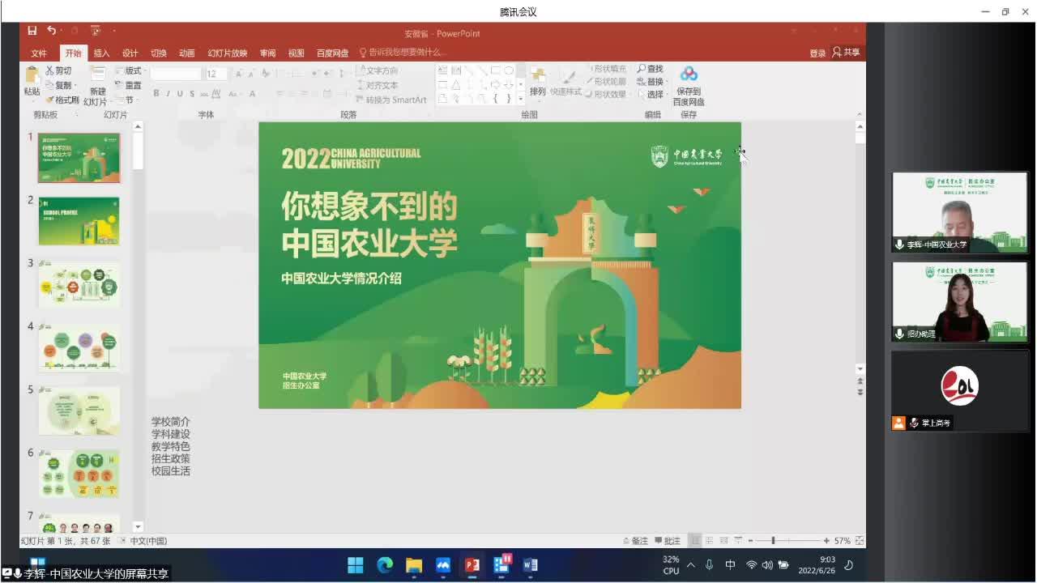Click zoom in plus button
The image size is (1037, 583).
click(826, 541)
